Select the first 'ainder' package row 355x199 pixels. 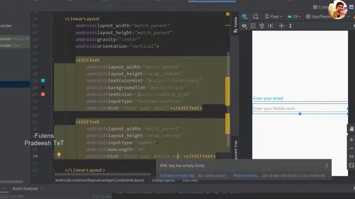click(6, 26)
